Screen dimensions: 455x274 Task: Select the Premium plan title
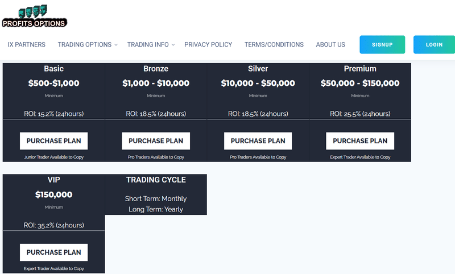point(360,69)
